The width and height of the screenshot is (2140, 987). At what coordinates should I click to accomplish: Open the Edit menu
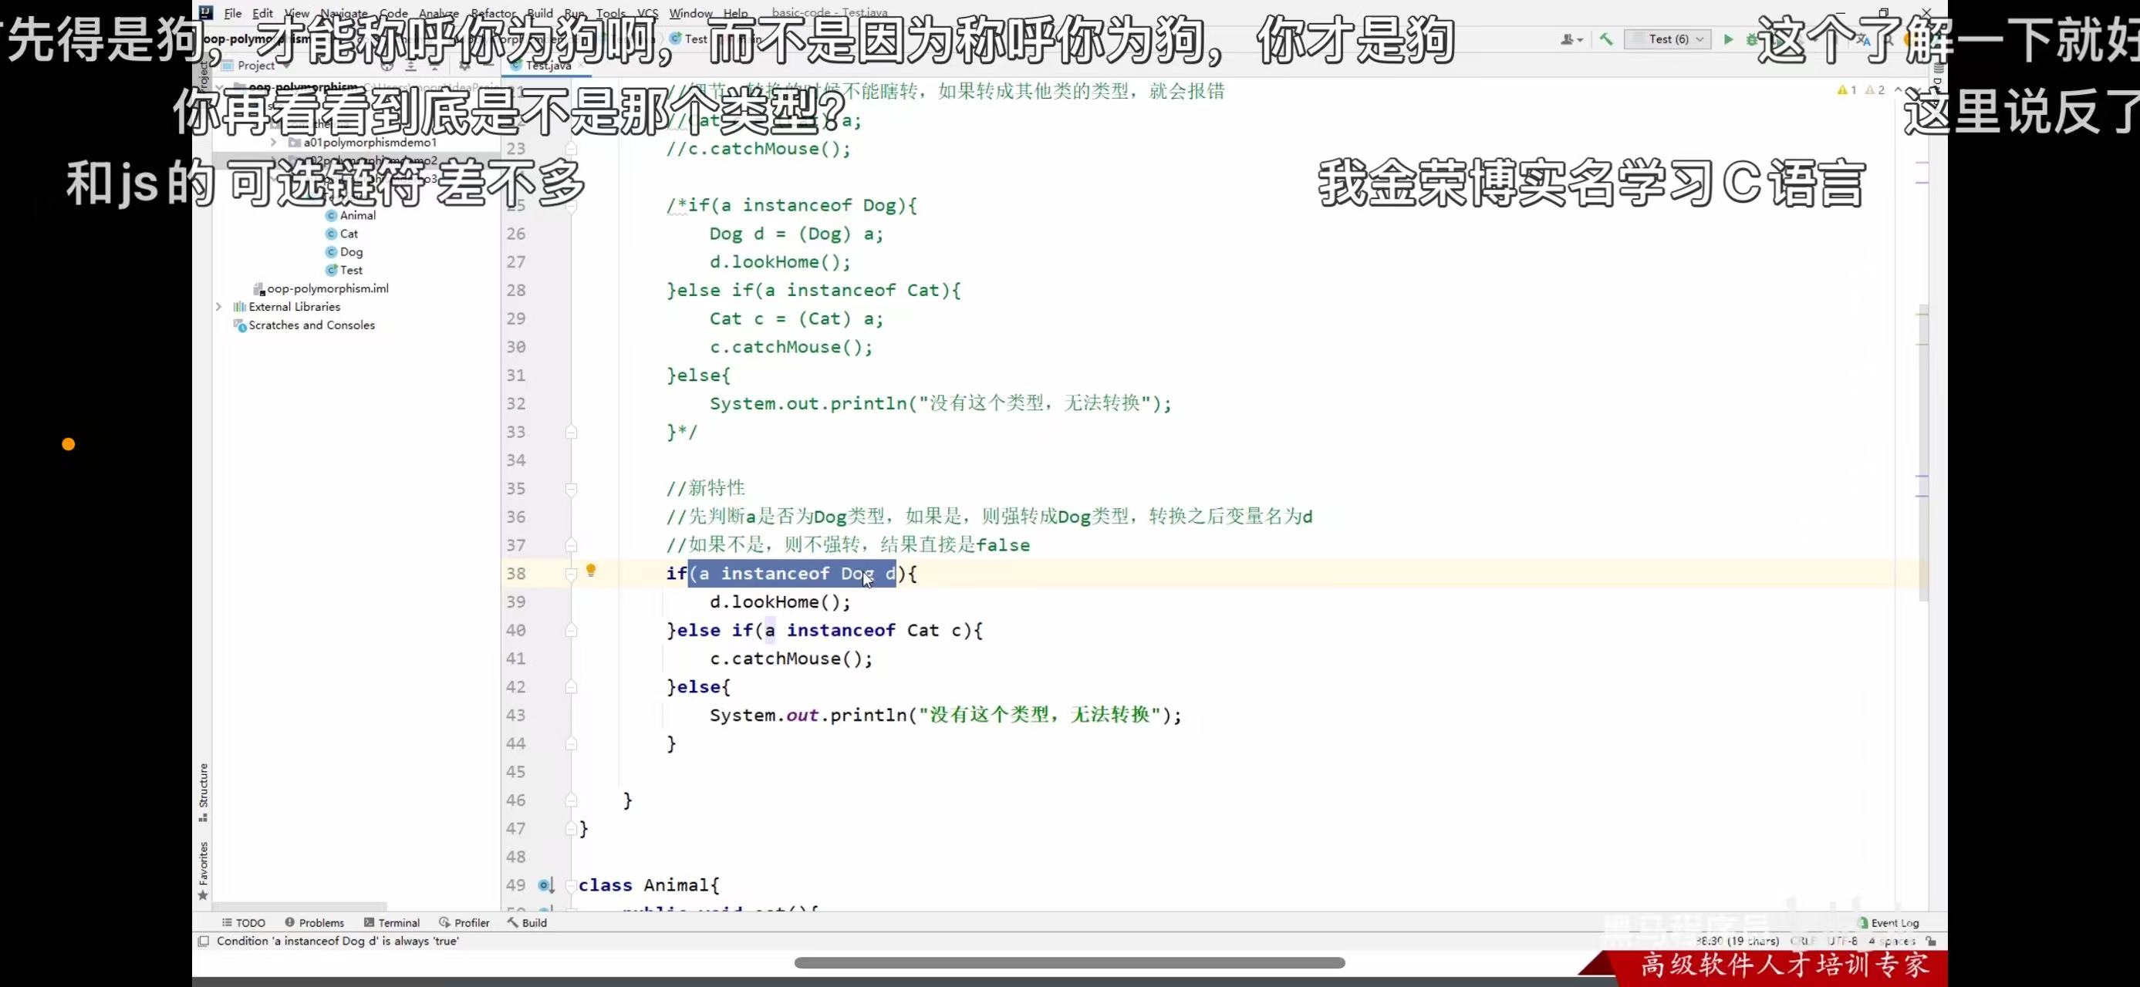click(262, 13)
